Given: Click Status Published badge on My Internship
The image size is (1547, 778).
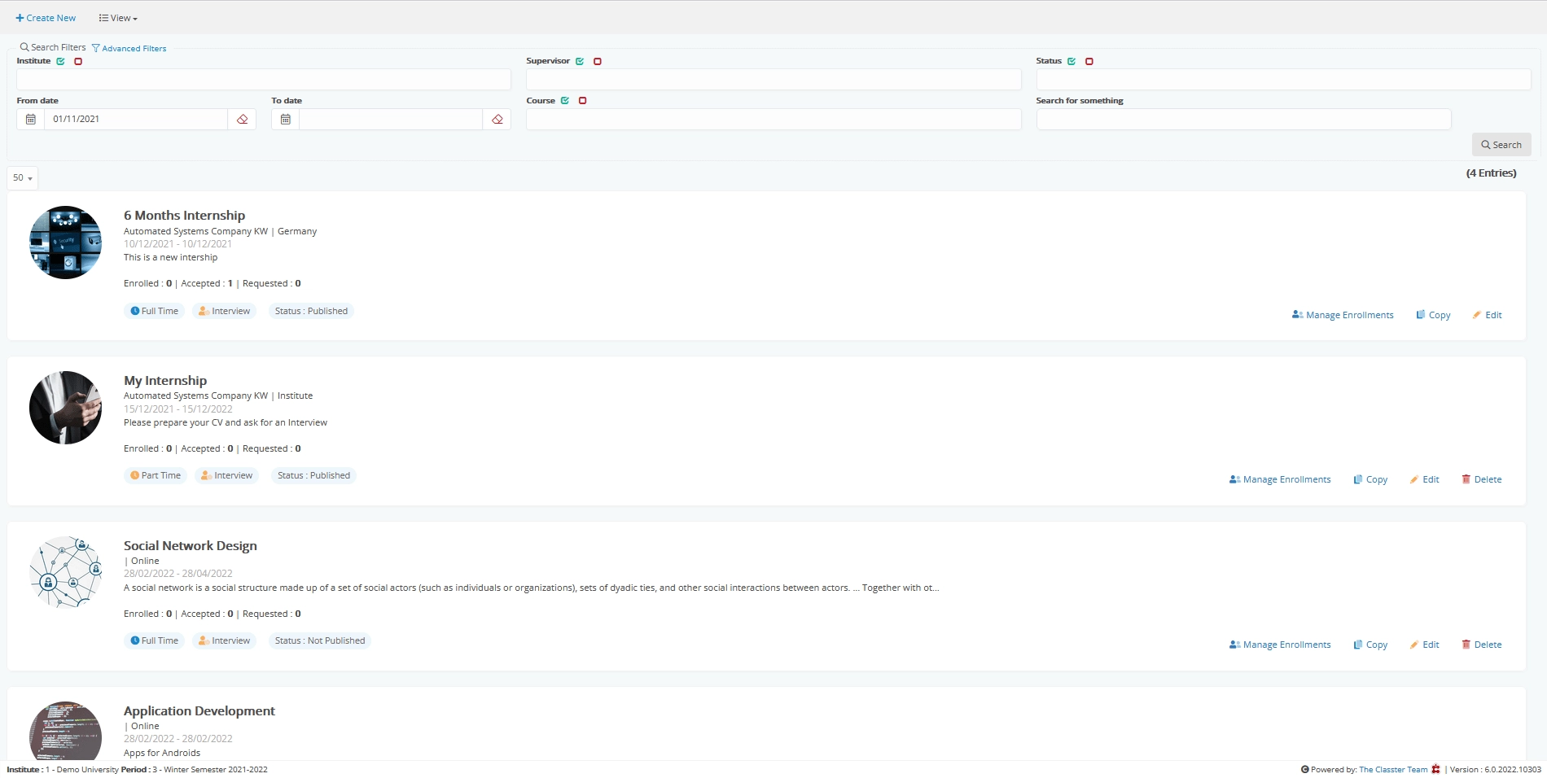Looking at the screenshot, I should (313, 475).
